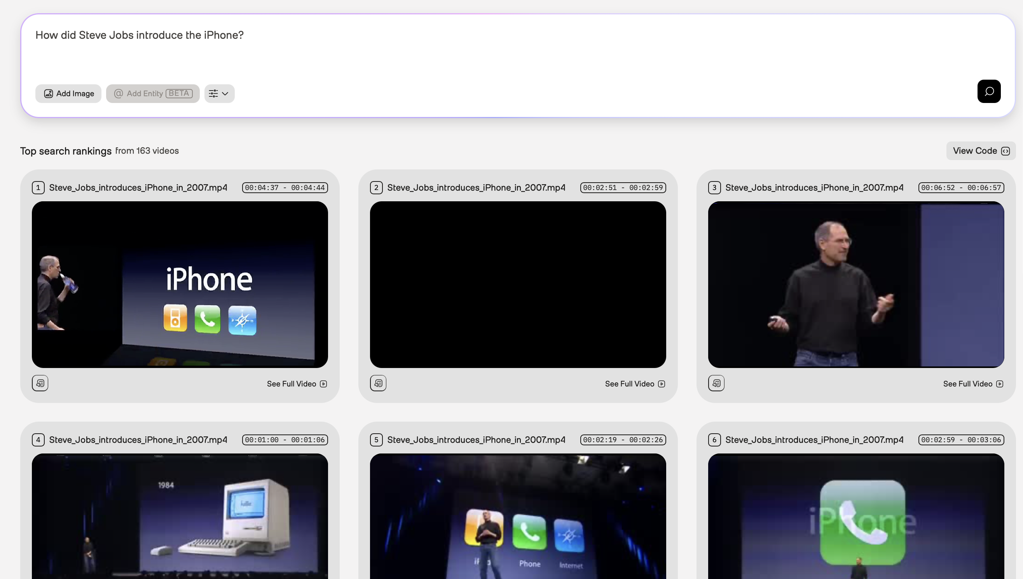Click the Add Entity BETA button
The image size is (1023, 579).
click(x=153, y=93)
